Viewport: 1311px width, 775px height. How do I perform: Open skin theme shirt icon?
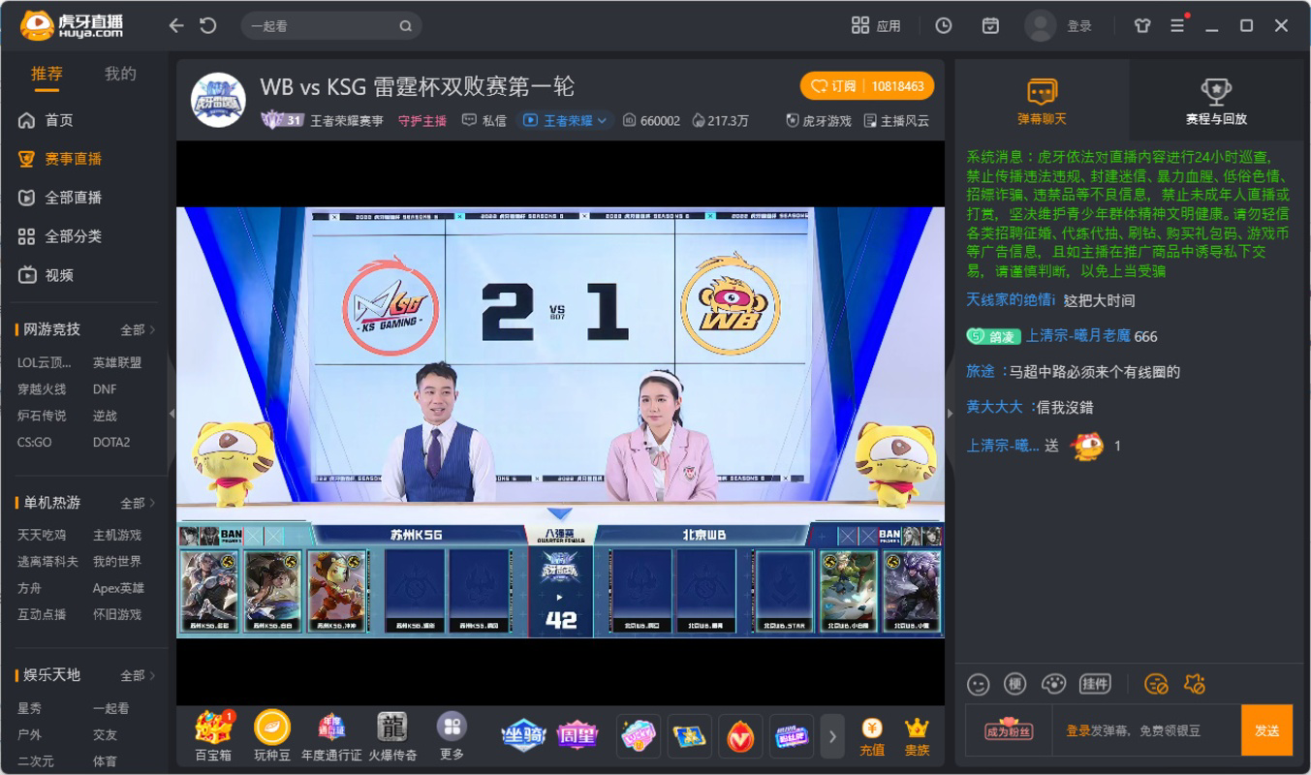(1142, 26)
